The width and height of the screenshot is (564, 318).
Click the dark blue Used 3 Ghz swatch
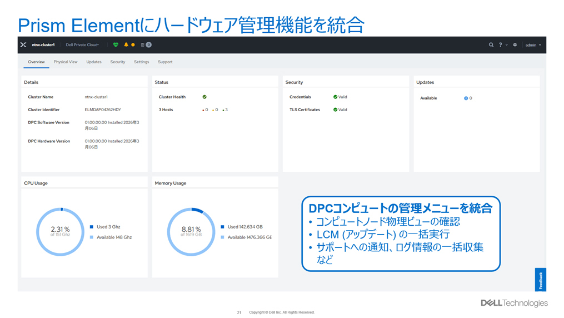click(x=91, y=227)
